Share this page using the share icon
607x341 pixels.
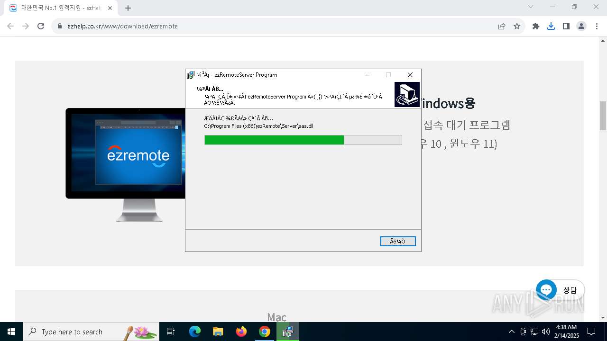tap(502, 26)
